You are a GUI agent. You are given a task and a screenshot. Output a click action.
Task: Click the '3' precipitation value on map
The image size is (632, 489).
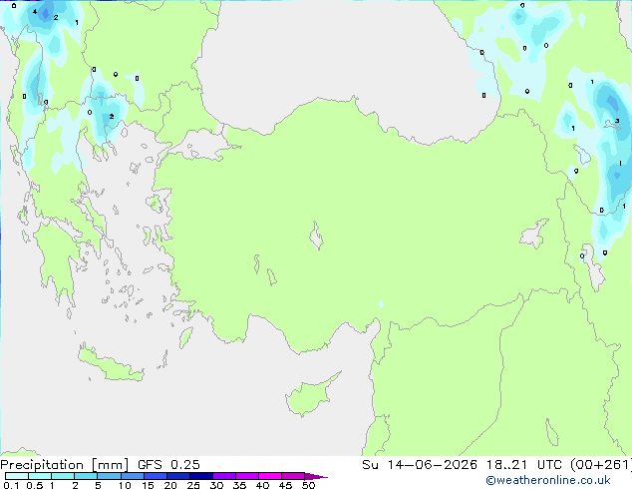617,121
